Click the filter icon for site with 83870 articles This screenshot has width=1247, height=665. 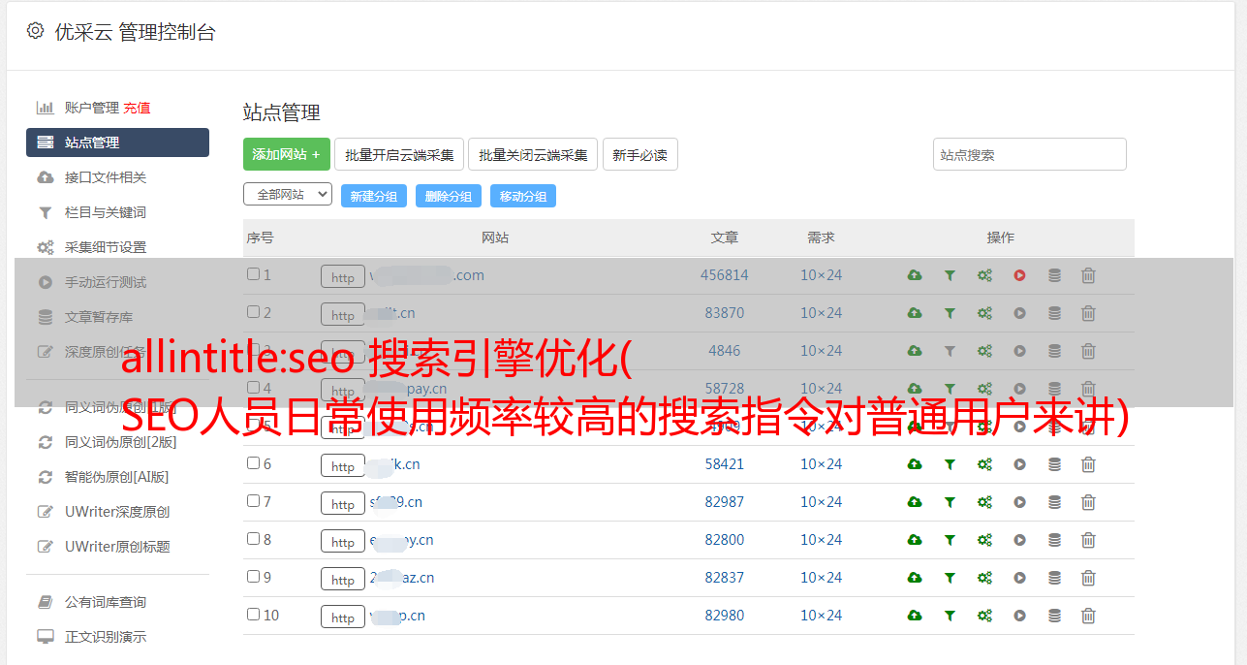(950, 313)
